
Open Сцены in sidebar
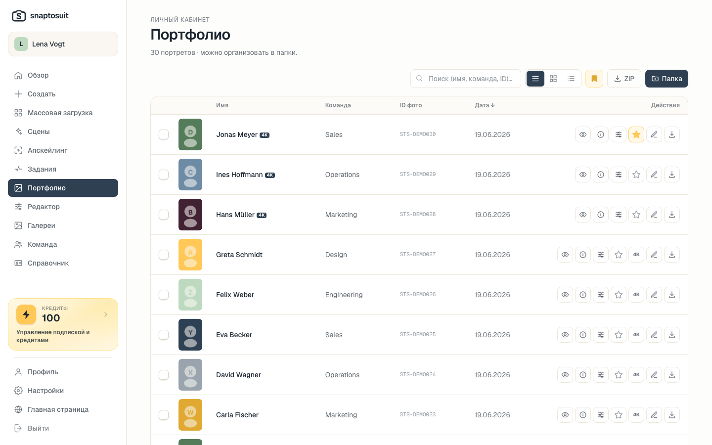(x=63, y=132)
